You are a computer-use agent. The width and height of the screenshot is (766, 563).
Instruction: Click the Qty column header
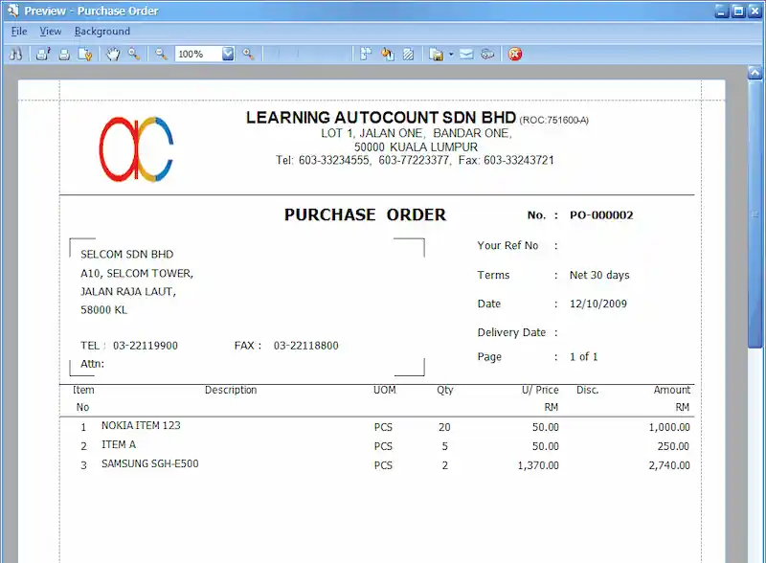click(445, 390)
